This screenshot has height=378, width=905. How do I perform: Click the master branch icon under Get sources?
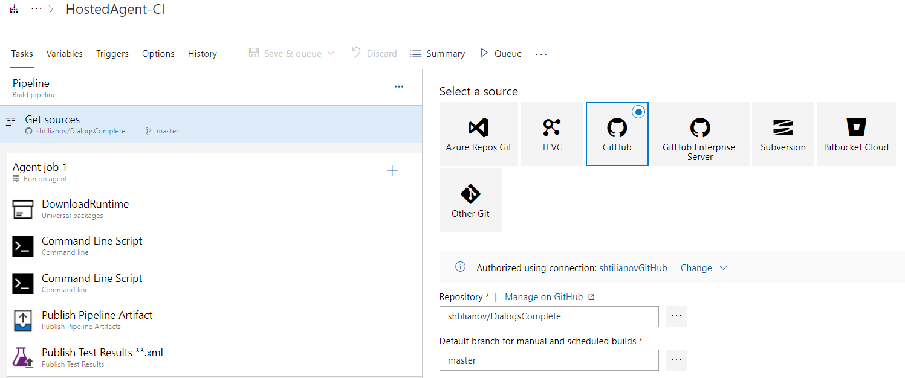(x=148, y=131)
